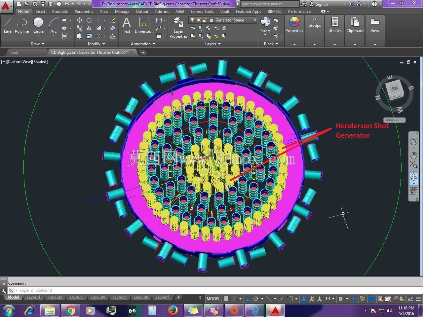Image resolution: width=423 pixels, height=317 pixels.
Task: Expand the Modify panel
Action: [96, 44]
